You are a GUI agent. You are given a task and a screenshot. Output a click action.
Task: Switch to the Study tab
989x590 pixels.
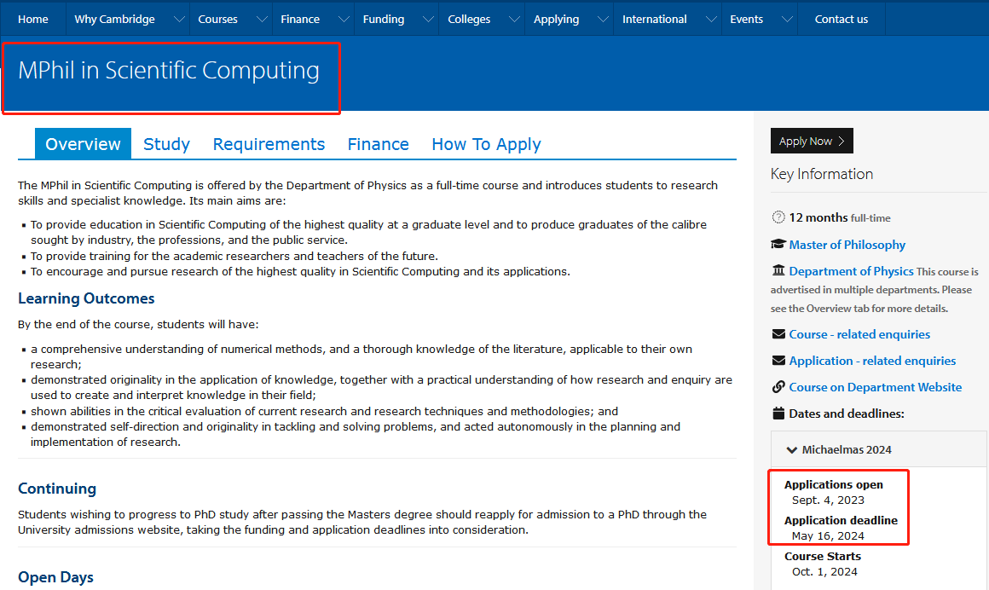(x=166, y=144)
